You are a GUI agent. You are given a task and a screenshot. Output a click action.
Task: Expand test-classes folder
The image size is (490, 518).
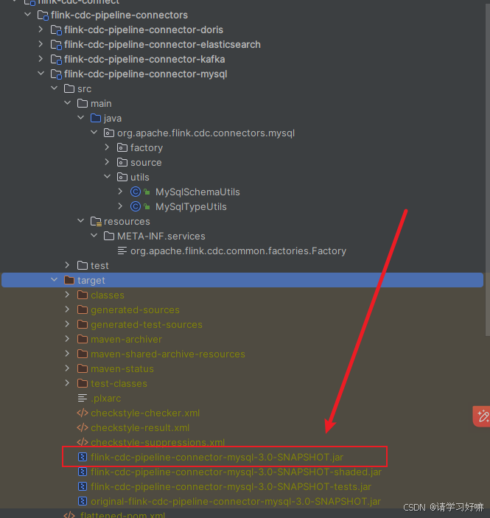coord(67,383)
